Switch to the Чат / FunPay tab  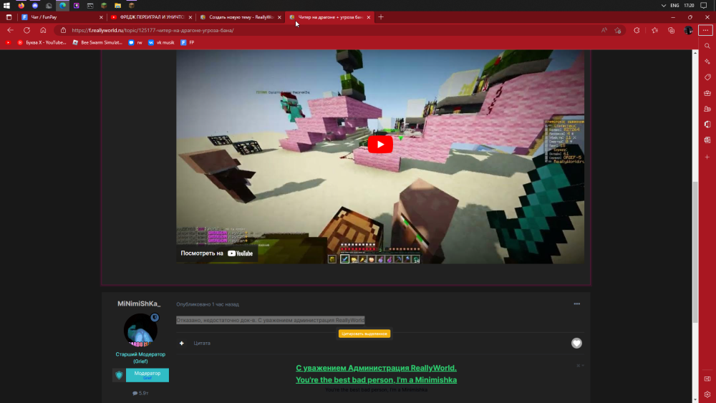[60, 17]
